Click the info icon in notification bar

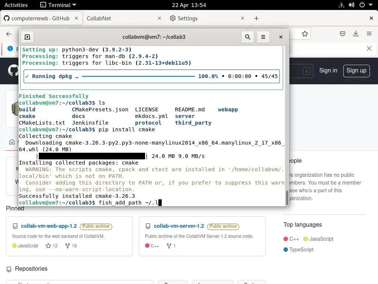click(10, 48)
